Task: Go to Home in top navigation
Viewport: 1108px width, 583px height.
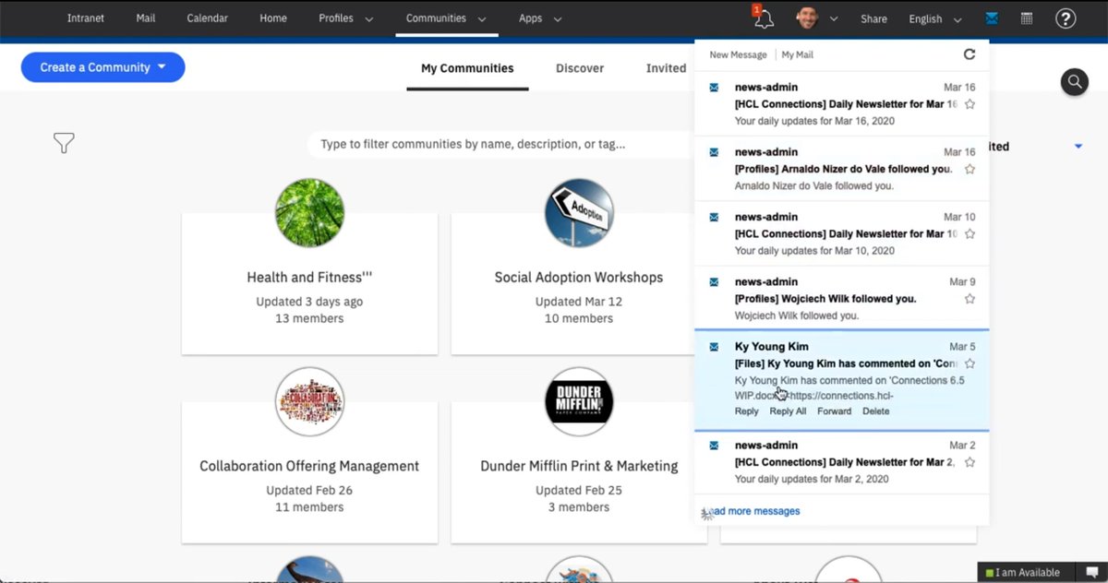Action: click(273, 18)
